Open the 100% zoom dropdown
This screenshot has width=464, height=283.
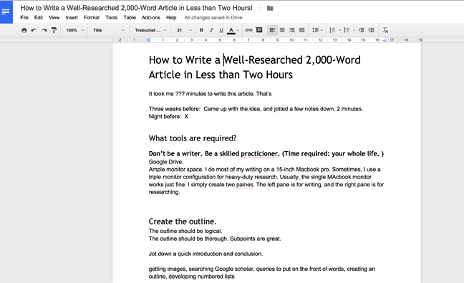[x=75, y=30]
